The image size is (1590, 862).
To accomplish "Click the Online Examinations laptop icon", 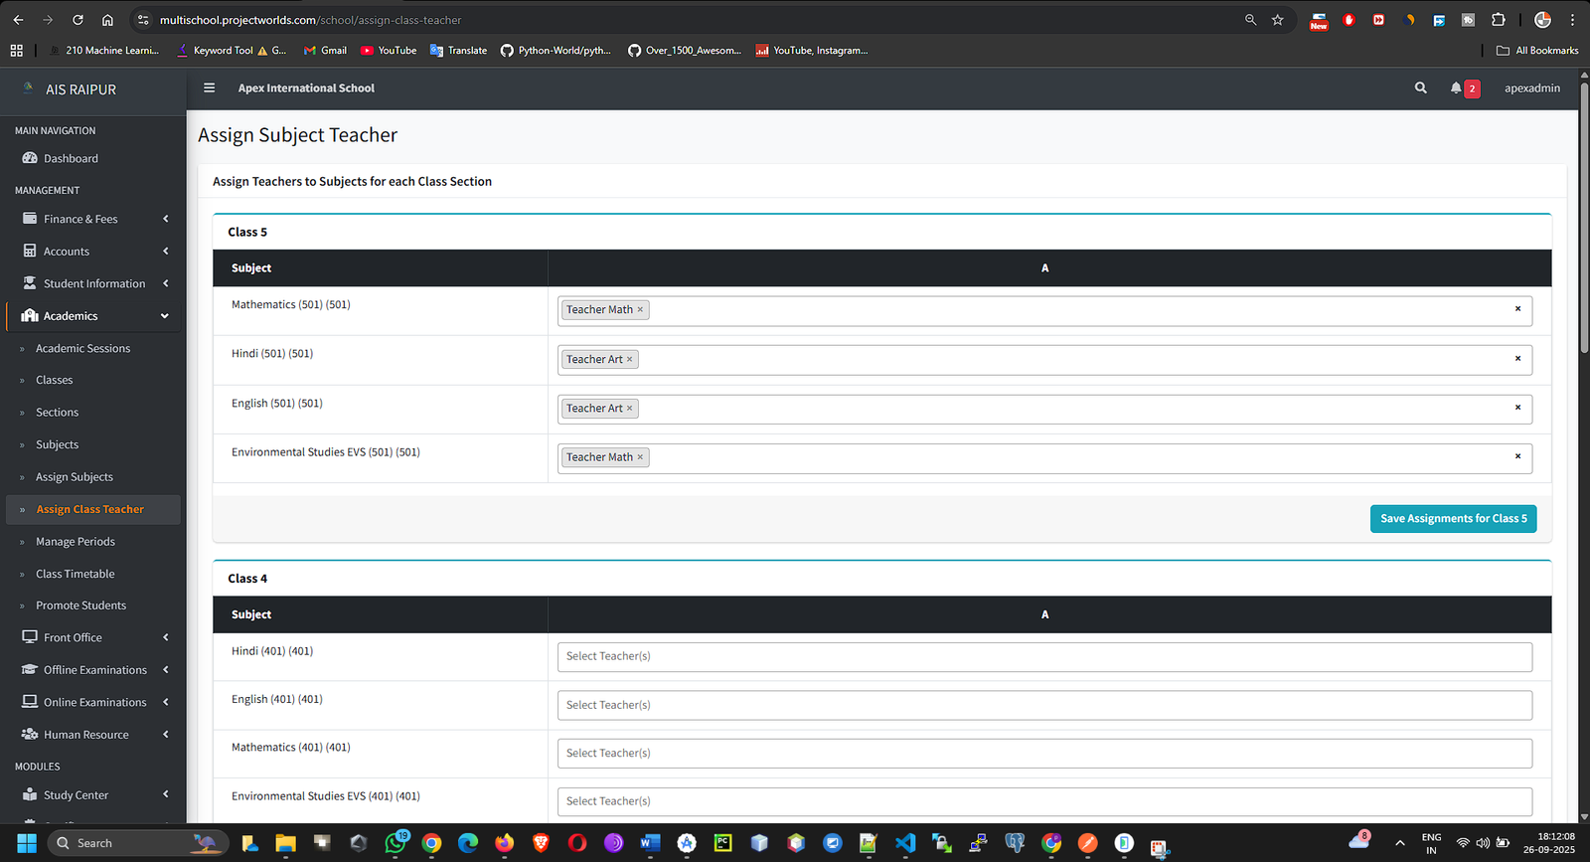I will [30, 702].
